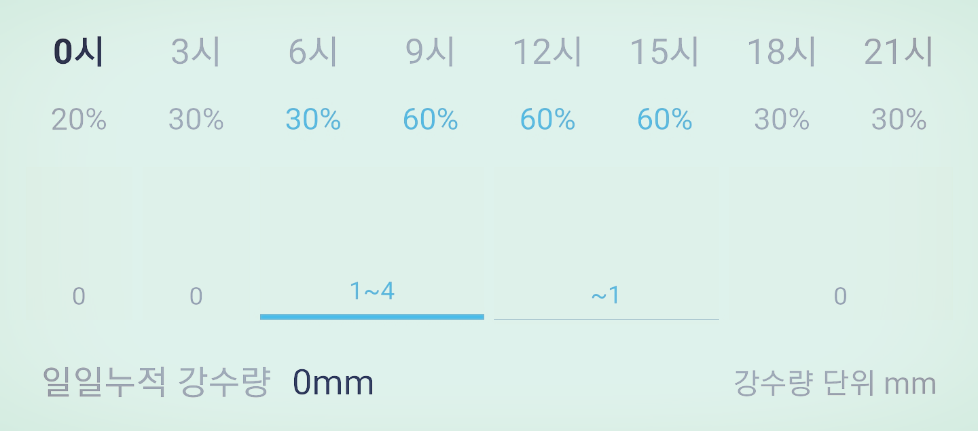The width and height of the screenshot is (978, 431).
Task: Click the 60% value under 9시
Action: click(x=431, y=119)
